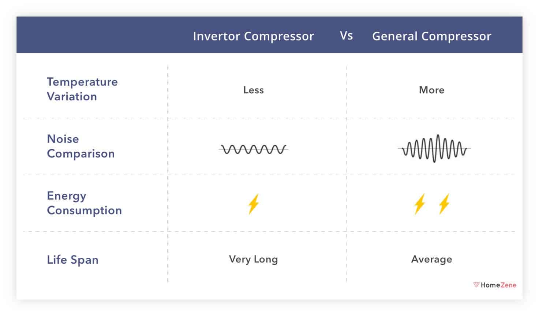
Task: Click the Average life span value
Action: tap(431, 259)
